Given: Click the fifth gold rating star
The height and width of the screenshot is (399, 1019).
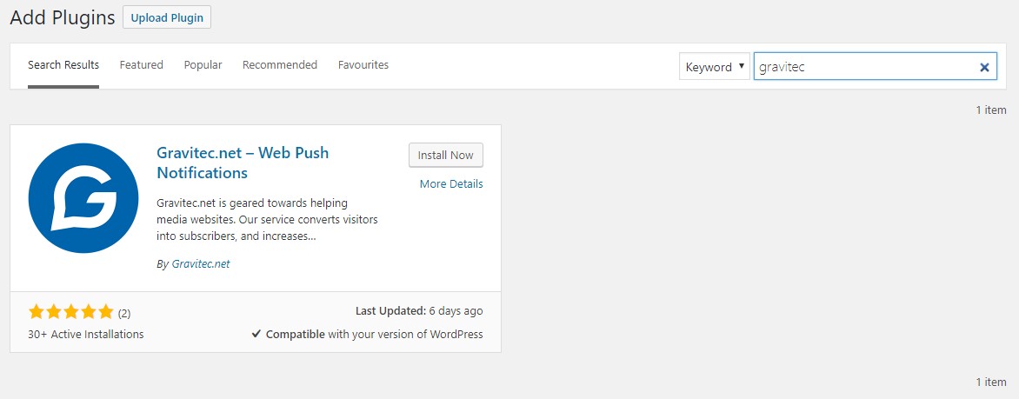Looking at the screenshot, I should coord(105,312).
